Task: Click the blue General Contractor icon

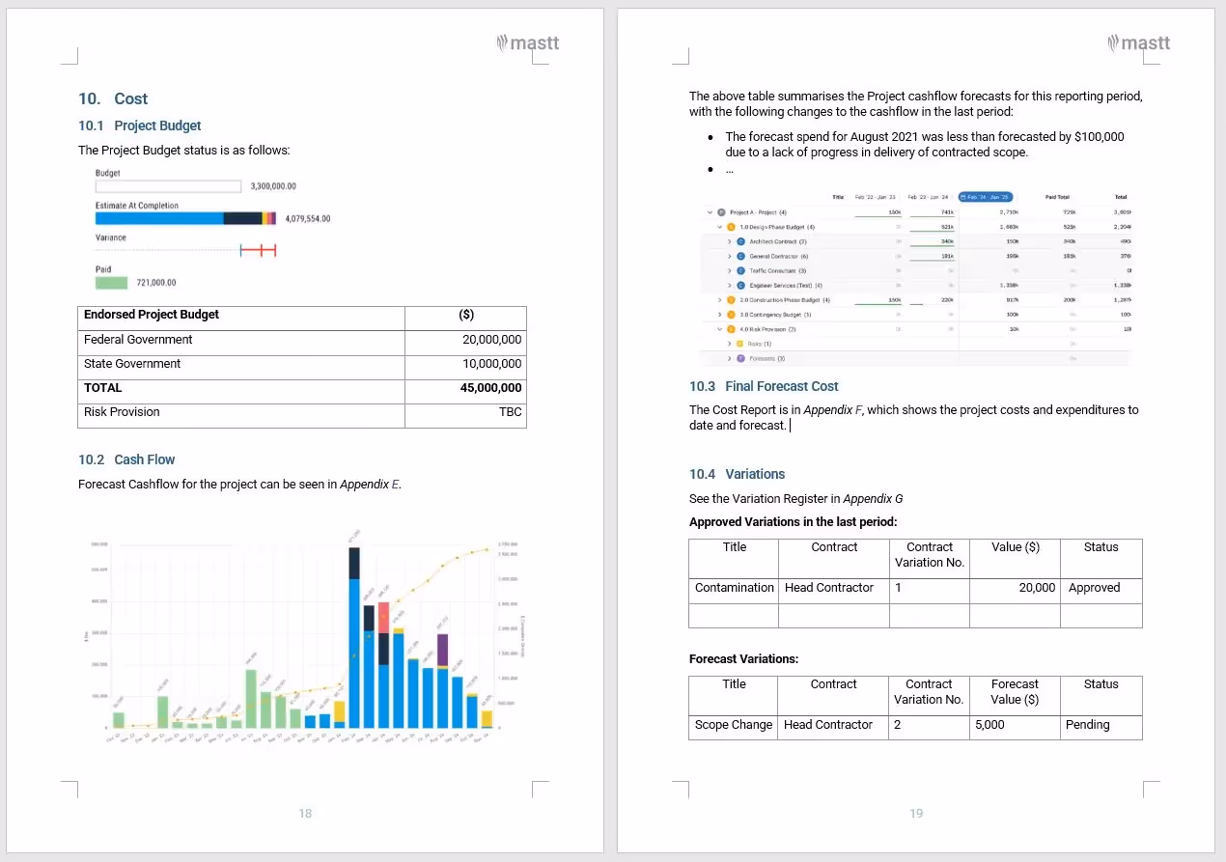Action: (x=741, y=256)
